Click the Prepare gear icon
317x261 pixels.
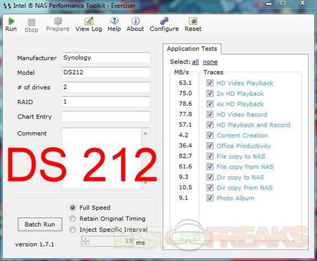[58, 21]
